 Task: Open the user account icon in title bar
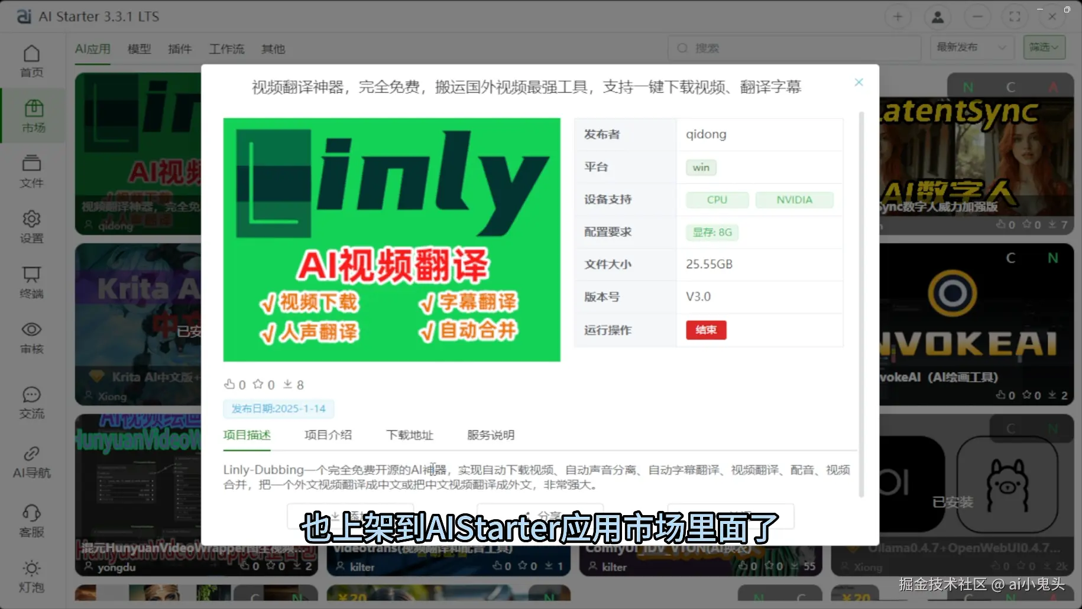tap(937, 17)
